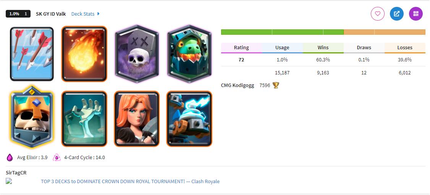Click the Graveyard card
The width and height of the screenshot is (430, 195).
(137, 54)
